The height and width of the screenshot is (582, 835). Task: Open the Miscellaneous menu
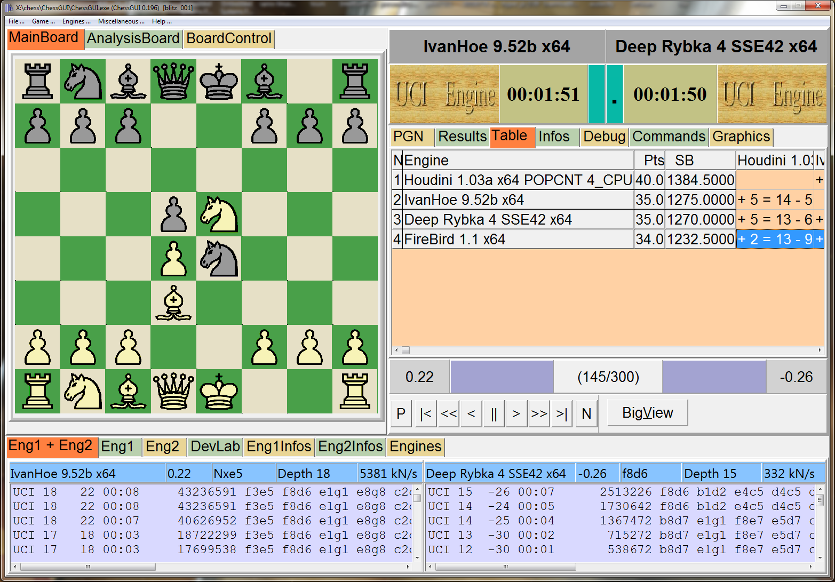(x=121, y=21)
